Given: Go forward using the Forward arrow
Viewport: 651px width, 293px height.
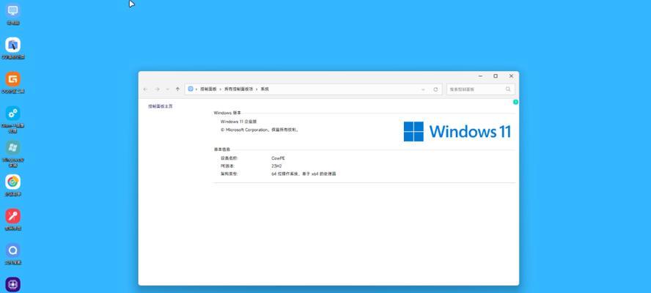Looking at the screenshot, I should coord(157,89).
